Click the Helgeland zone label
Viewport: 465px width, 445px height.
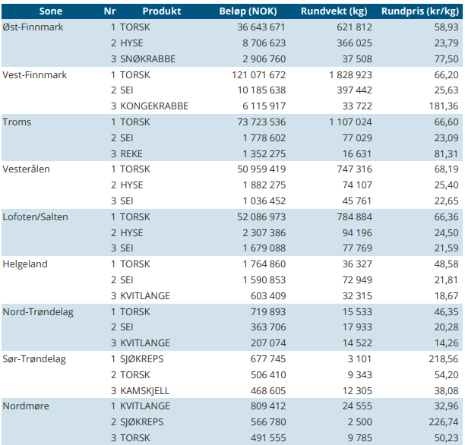coord(25,264)
